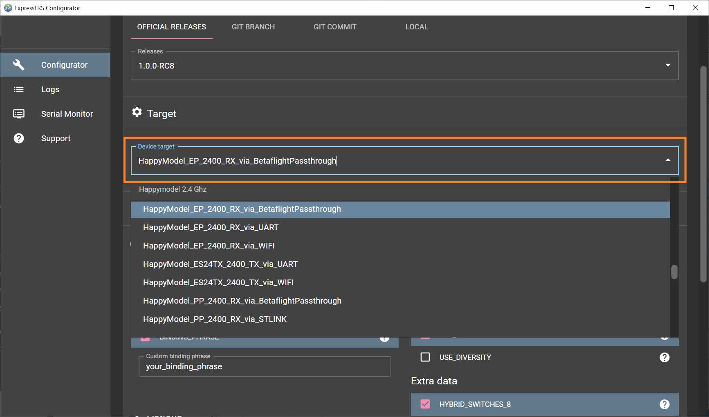This screenshot has width=709, height=417.
Task: Switch to the Git Commit tab
Action: pyautogui.click(x=335, y=27)
